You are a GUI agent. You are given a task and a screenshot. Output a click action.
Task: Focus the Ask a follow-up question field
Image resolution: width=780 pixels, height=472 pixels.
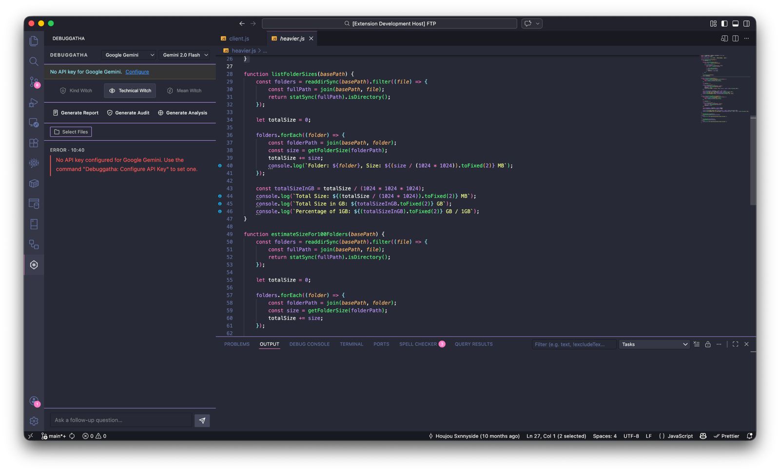[x=121, y=420]
